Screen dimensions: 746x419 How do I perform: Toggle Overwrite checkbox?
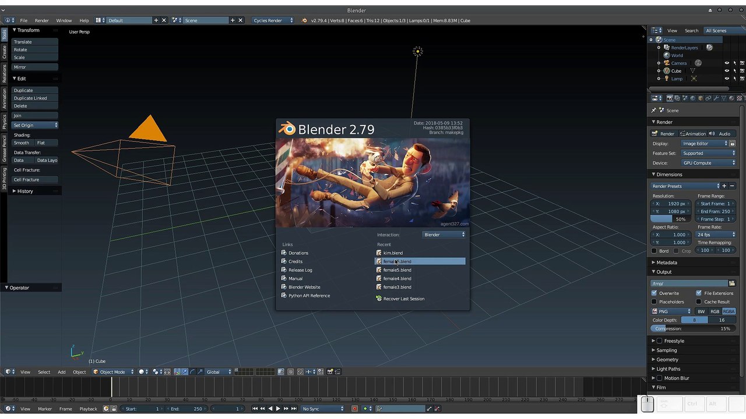click(x=654, y=293)
